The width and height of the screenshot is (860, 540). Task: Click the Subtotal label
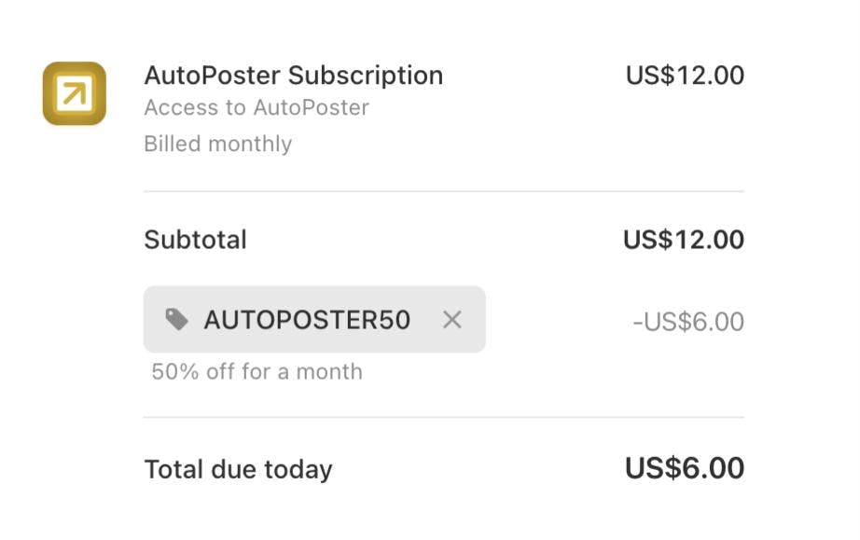(x=195, y=241)
